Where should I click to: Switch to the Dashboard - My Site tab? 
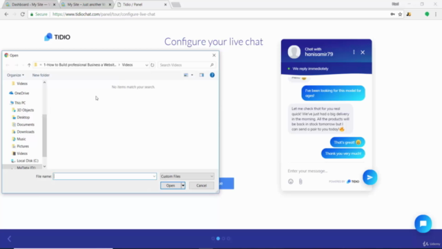(x=30, y=5)
